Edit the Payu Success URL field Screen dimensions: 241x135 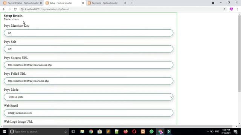88,65
